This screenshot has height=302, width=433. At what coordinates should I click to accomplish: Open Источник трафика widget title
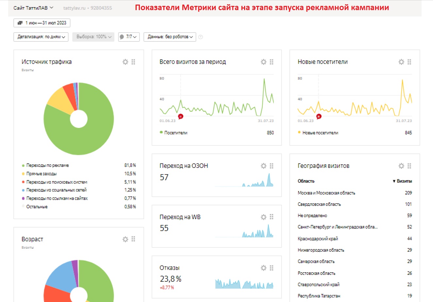tap(46, 62)
